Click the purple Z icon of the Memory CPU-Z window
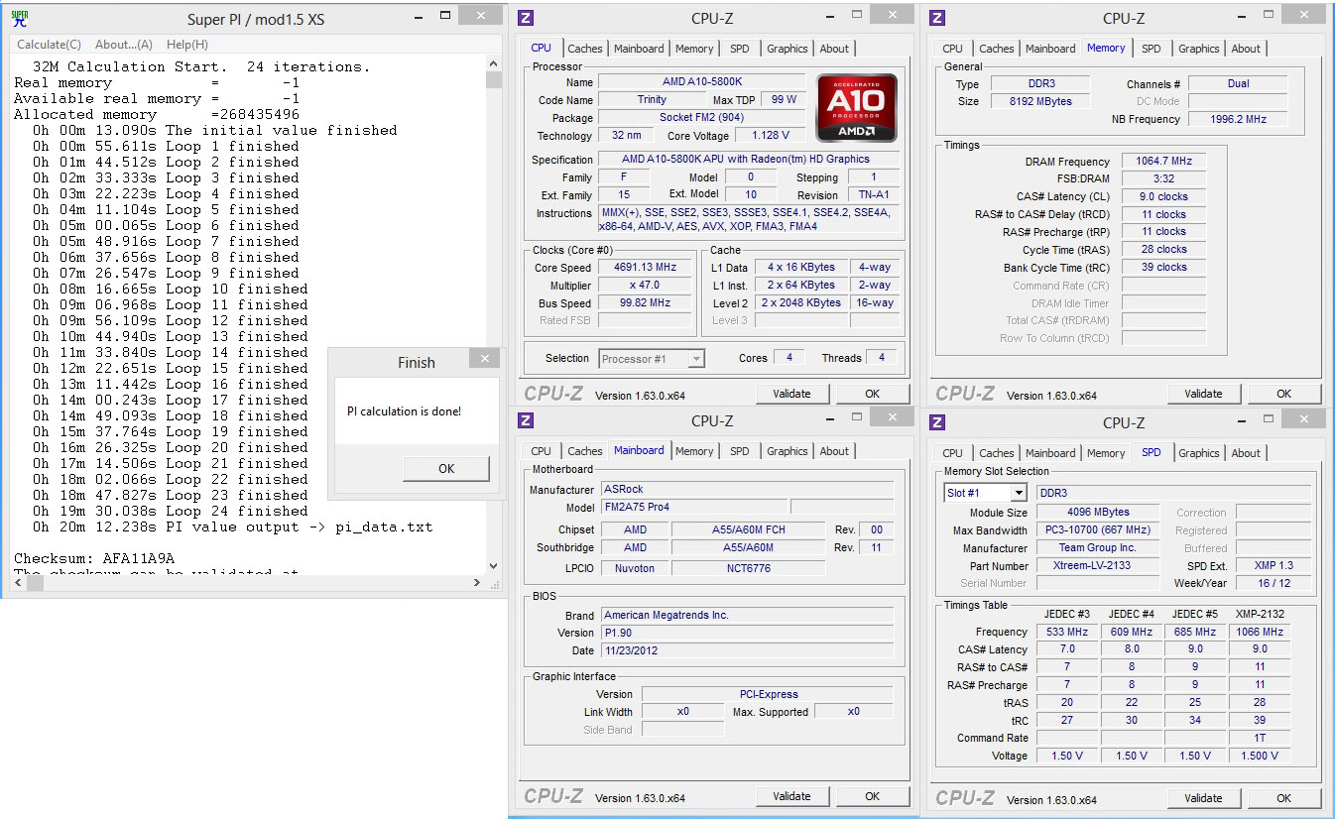This screenshot has width=1335, height=819. (x=937, y=18)
